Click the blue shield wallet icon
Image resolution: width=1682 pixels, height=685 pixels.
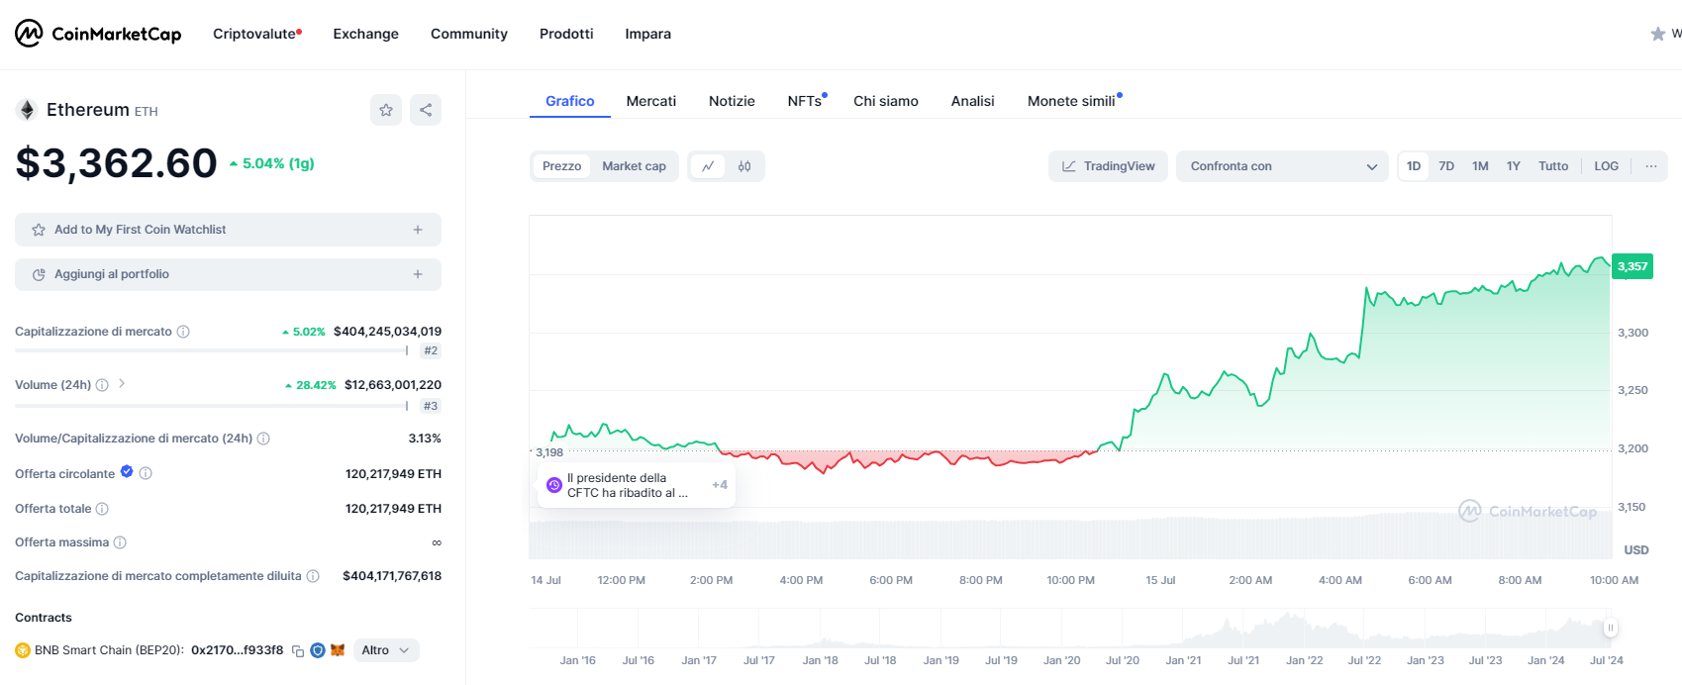tap(318, 650)
